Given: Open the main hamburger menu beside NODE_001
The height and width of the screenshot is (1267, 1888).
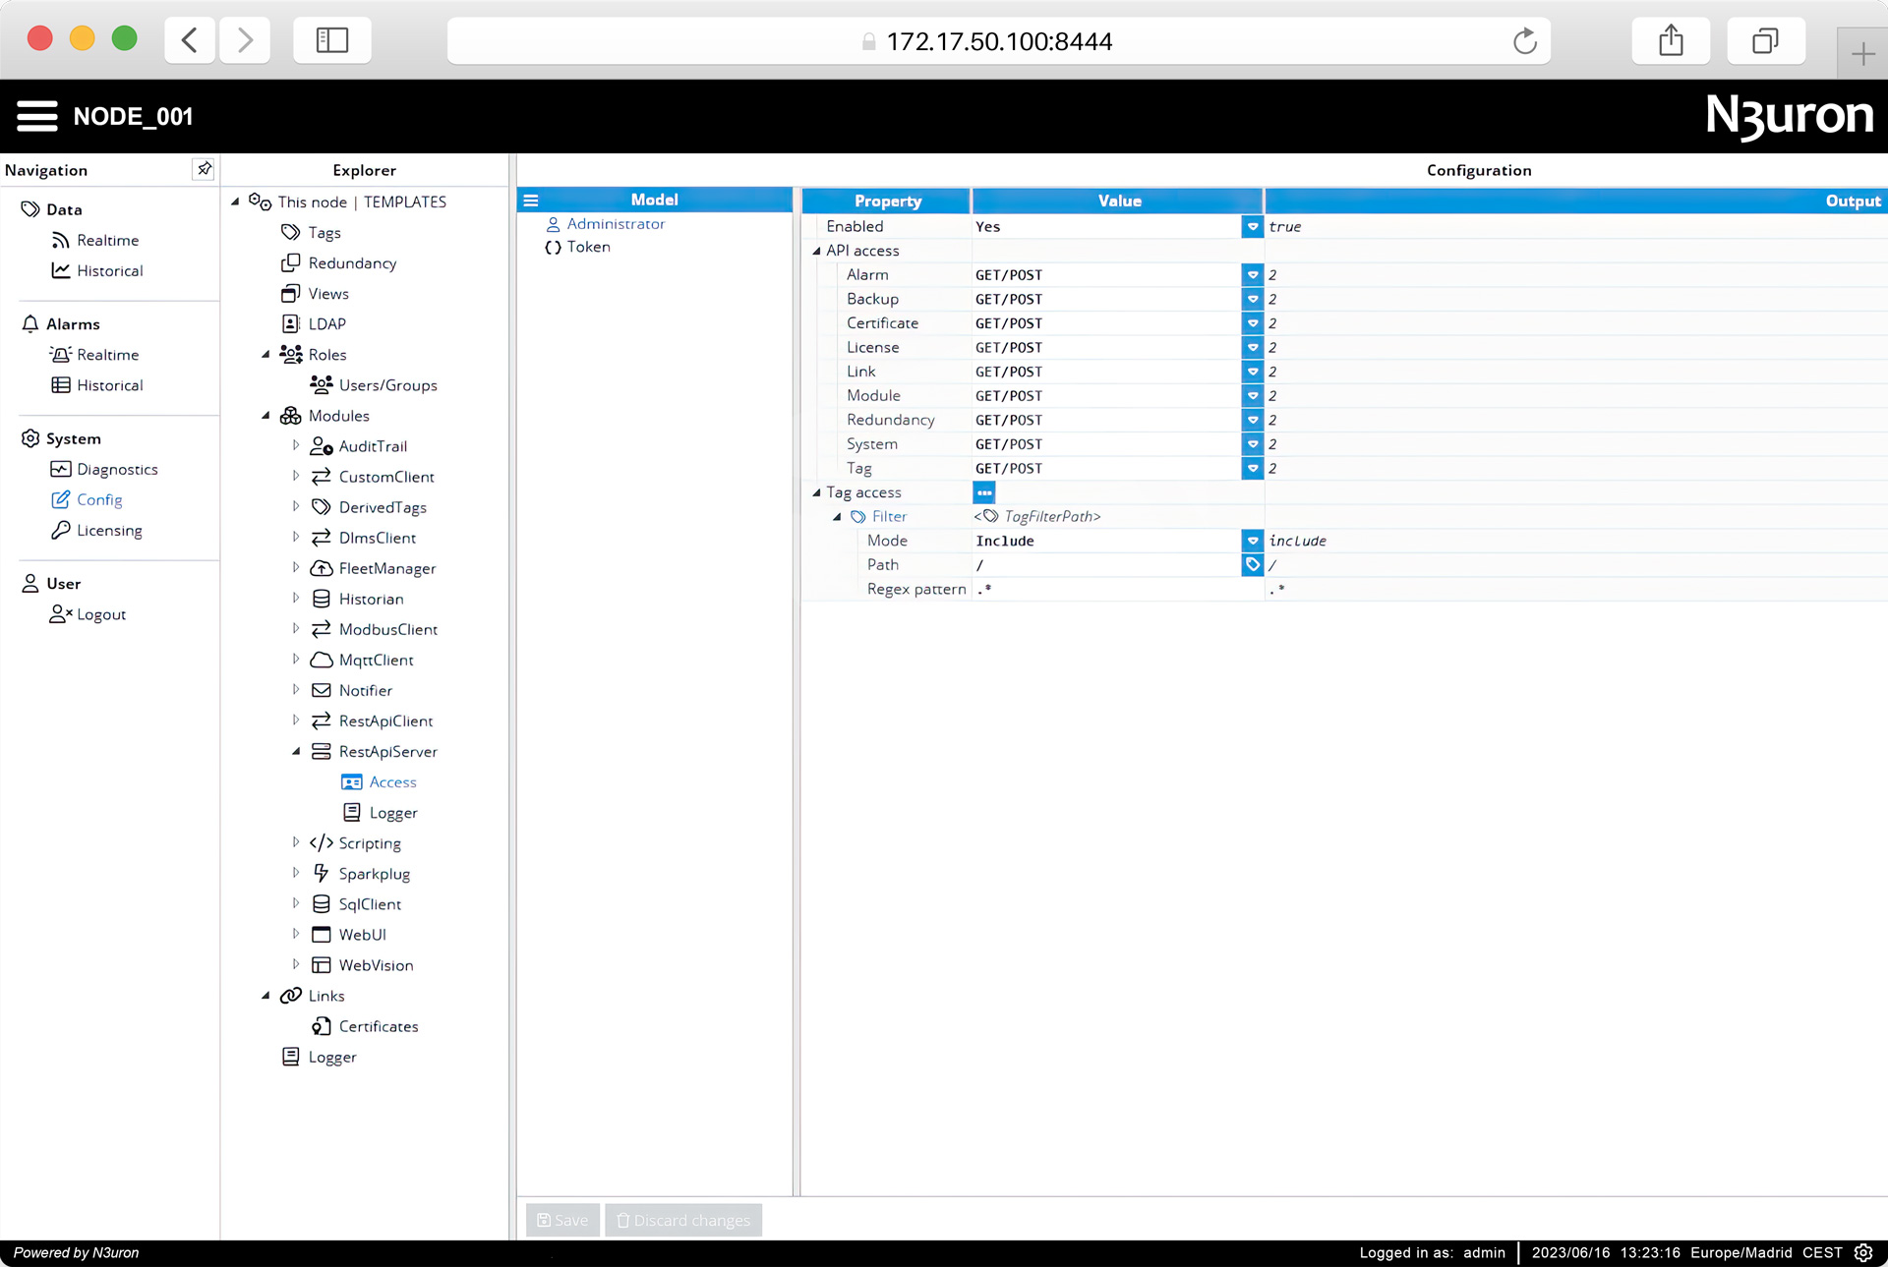Looking at the screenshot, I should (37, 116).
